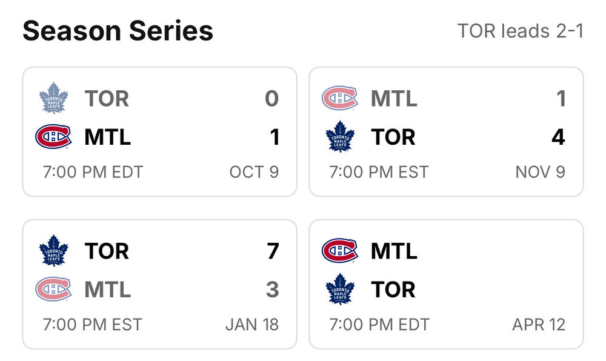606x361 pixels.
Task: Click the 7:00 PM EDT time on Apr 12
Action: 379,325
